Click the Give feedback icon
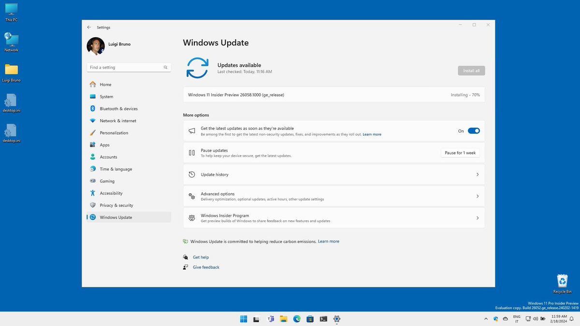The width and height of the screenshot is (580, 326). 186,267
